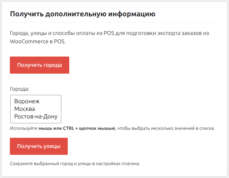Click the note Сохраните выбранный город и улицы
This screenshot has width=229, height=178.
[x=75, y=164]
